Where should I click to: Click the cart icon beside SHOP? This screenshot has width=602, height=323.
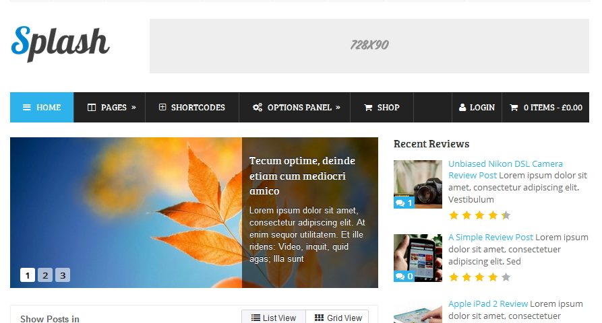(368, 108)
